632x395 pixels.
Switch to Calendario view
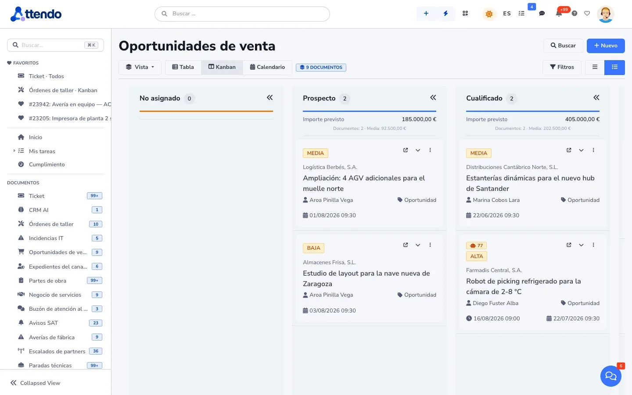[x=267, y=67]
